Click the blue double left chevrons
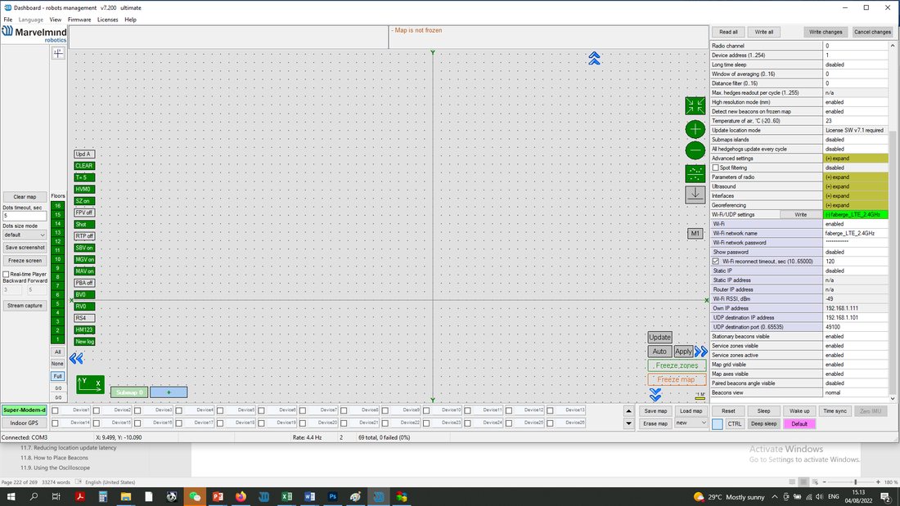This screenshot has height=506, width=900. click(76, 359)
